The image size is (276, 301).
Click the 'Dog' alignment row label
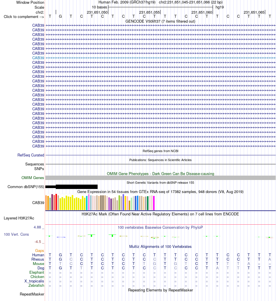coord(41,268)
